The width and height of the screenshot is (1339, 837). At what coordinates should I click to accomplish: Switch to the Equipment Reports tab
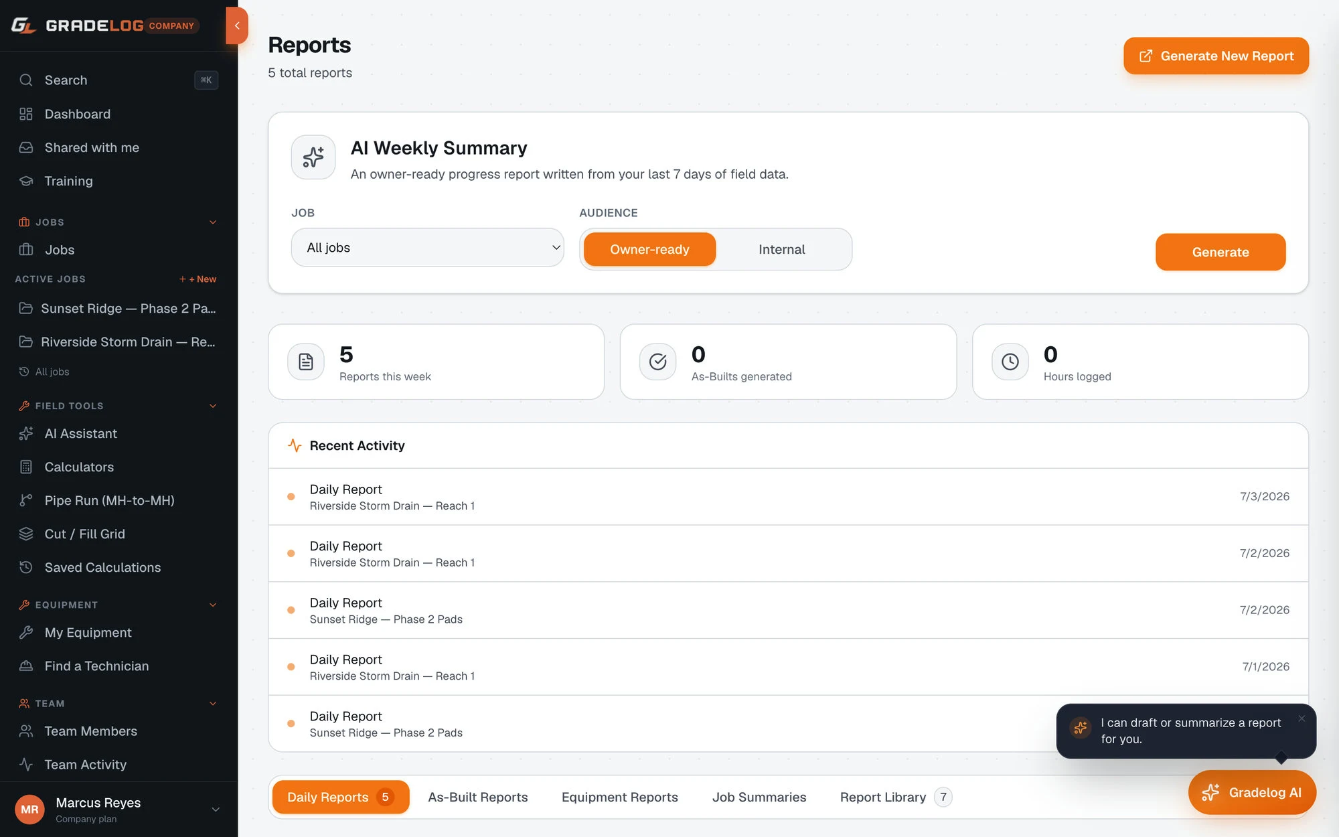(x=620, y=797)
